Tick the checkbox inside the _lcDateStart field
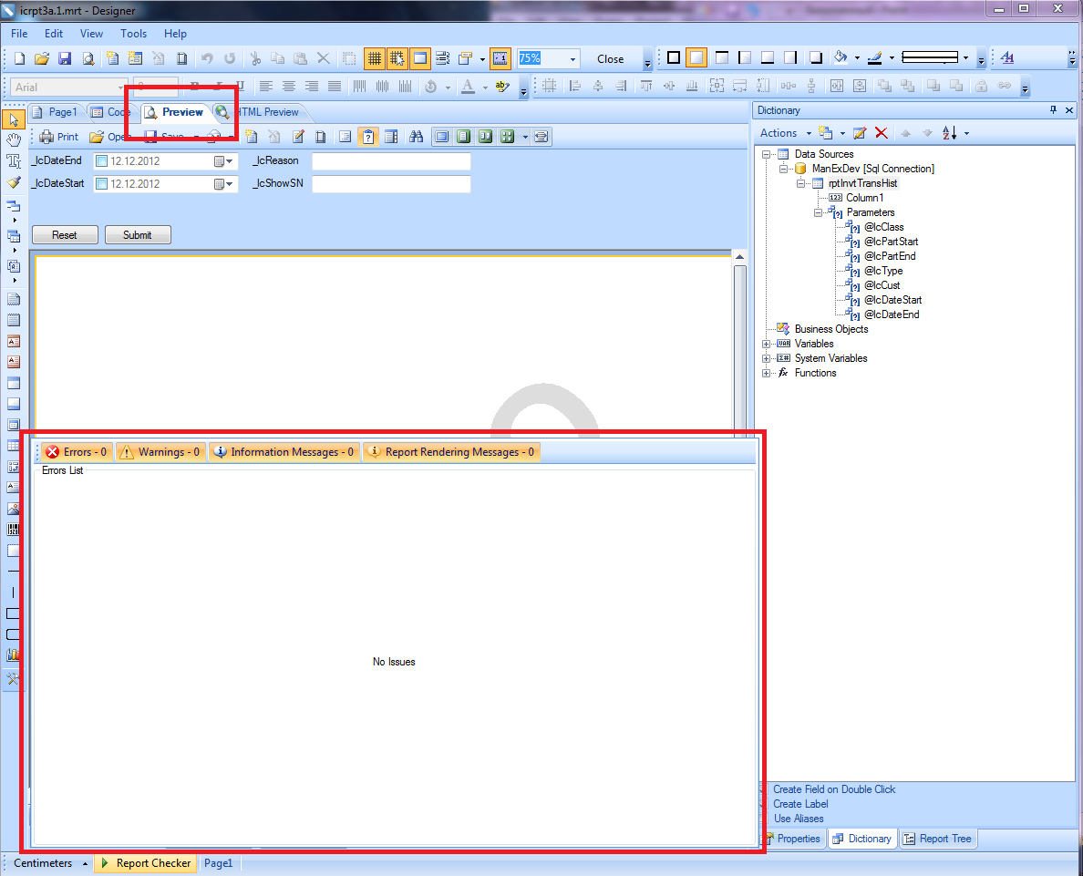The width and height of the screenshot is (1083, 876). coord(101,184)
